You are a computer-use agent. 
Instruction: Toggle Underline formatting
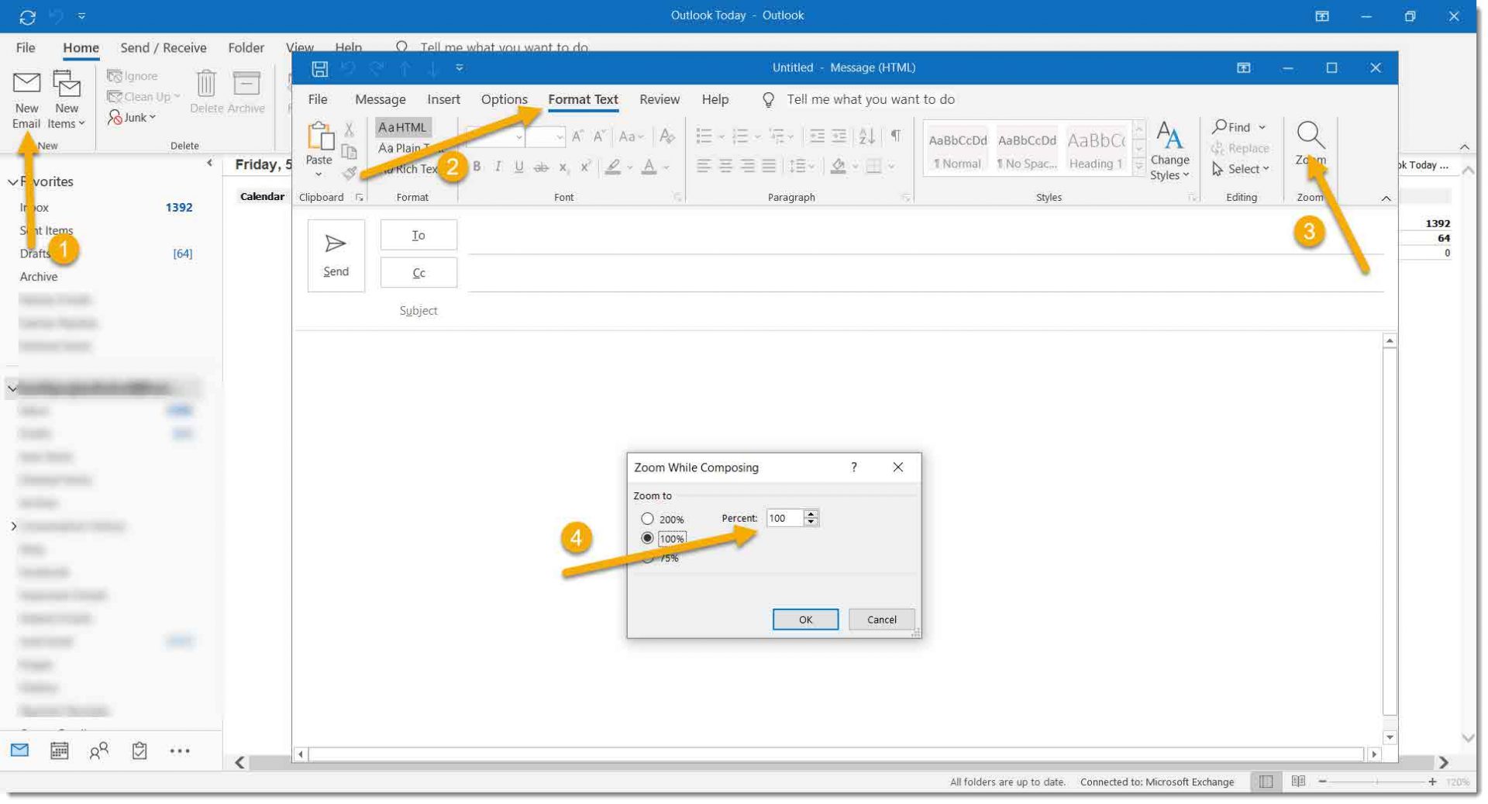click(519, 166)
